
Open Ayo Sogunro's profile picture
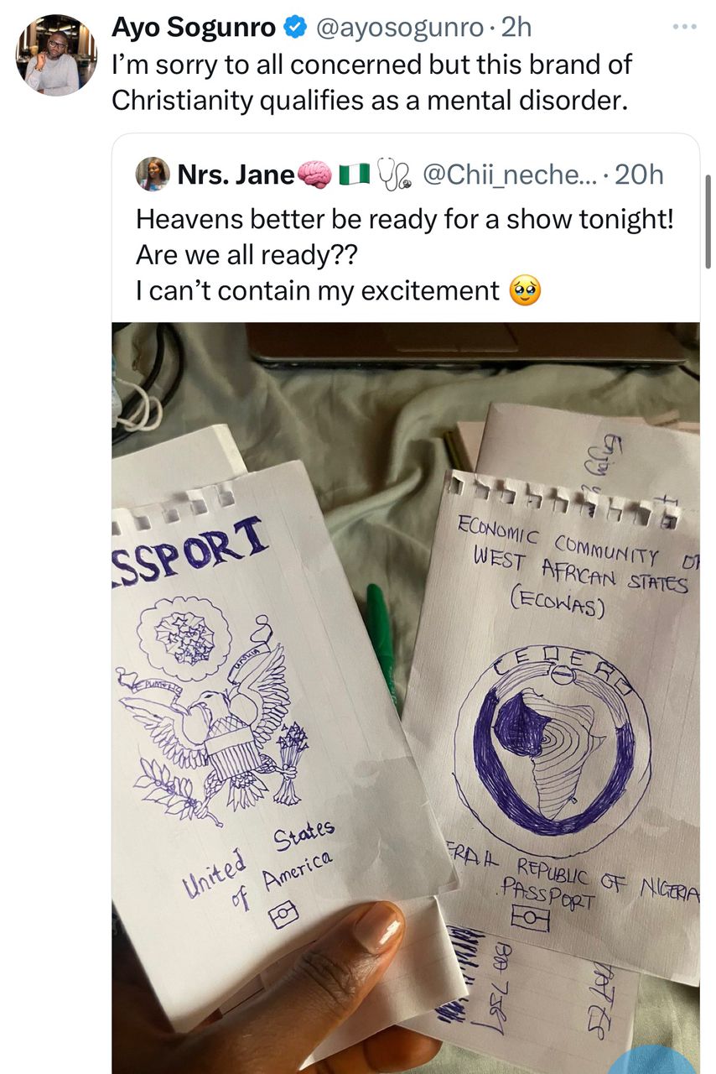[x=56, y=55]
